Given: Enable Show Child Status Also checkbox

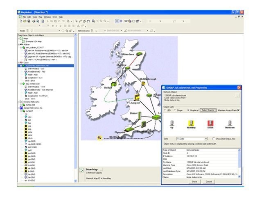Looking at the screenshot, I should pos(213,139).
